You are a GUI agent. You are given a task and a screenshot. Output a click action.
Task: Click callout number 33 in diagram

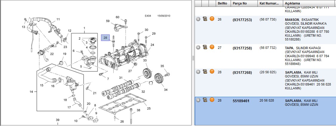point(145,60)
